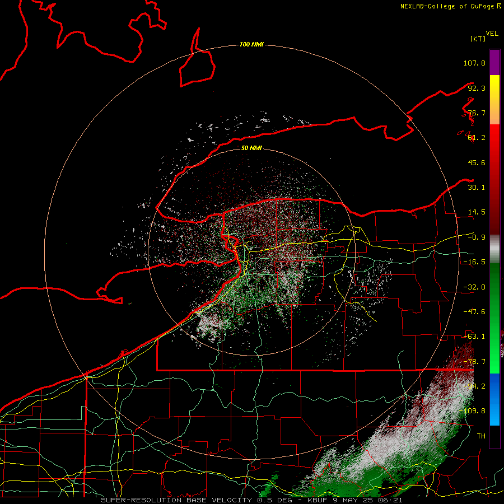This screenshot has height=504, width=504.
Task: Click the 92.3 legend value
Action: pos(477,88)
